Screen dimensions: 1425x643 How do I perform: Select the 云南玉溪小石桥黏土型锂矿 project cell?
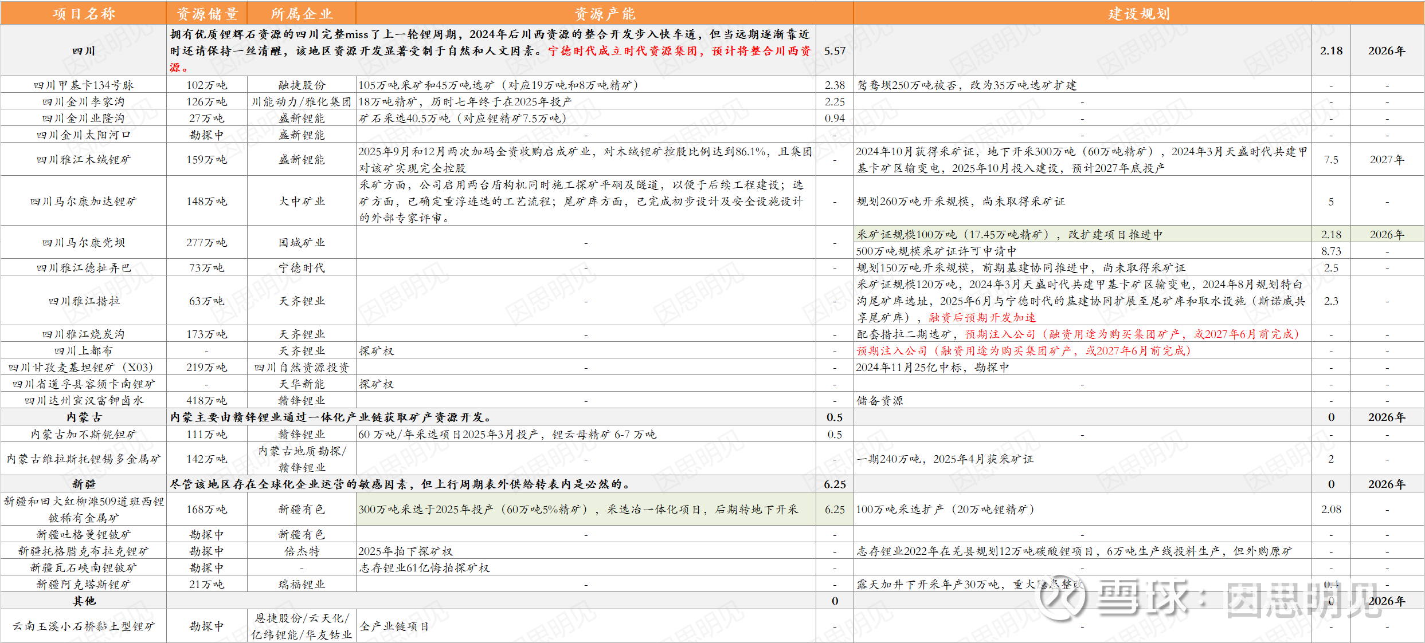click(x=84, y=626)
